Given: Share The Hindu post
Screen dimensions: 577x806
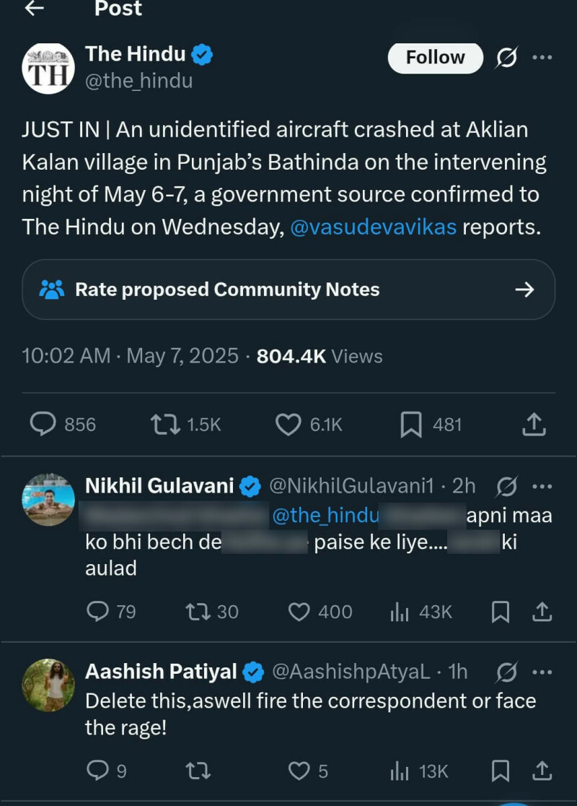Looking at the screenshot, I should (x=533, y=425).
